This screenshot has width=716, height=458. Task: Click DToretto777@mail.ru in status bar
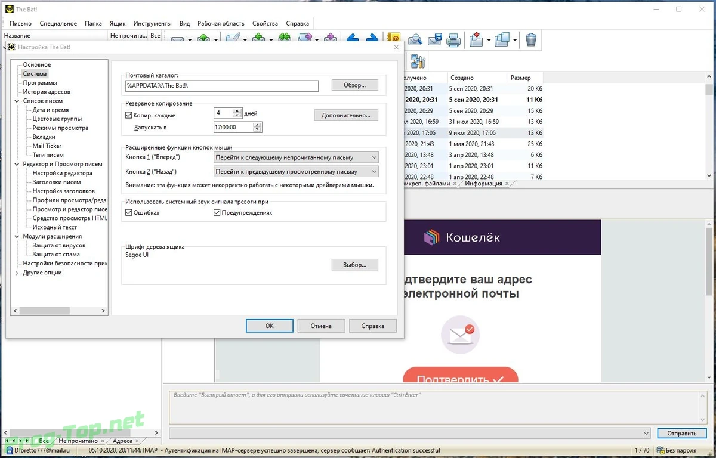pos(42,450)
